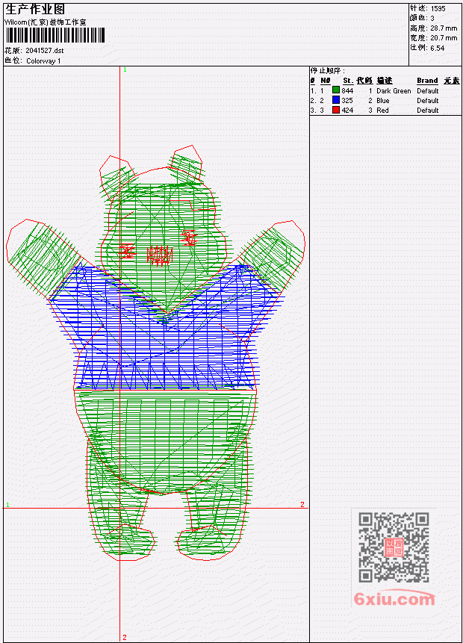
Task: Click the red '2' marker on the right of the horizontal guide
Action: click(x=302, y=504)
